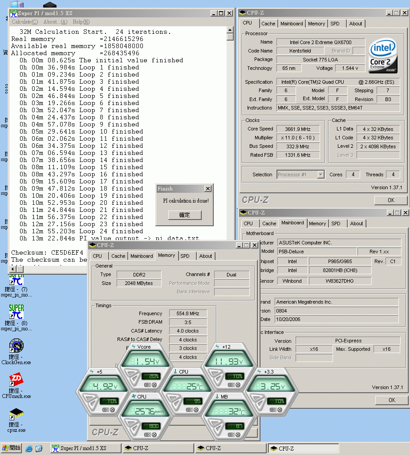Screen dimensions: 410x455
Task: Click the P5B-Deluxe model field
Action: (x=317, y=252)
